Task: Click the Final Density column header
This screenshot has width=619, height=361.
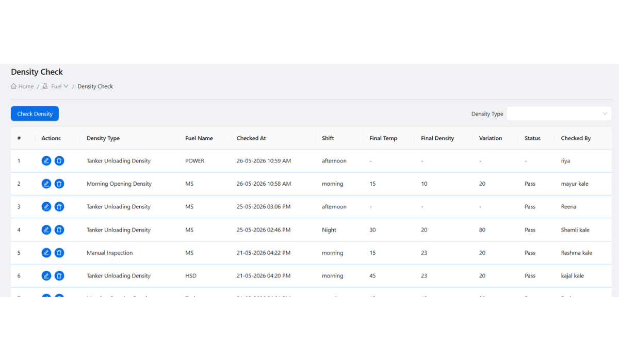Action: click(x=437, y=138)
